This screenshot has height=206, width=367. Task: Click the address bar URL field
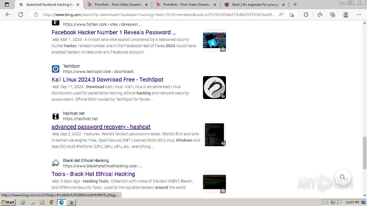[x=158, y=15]
